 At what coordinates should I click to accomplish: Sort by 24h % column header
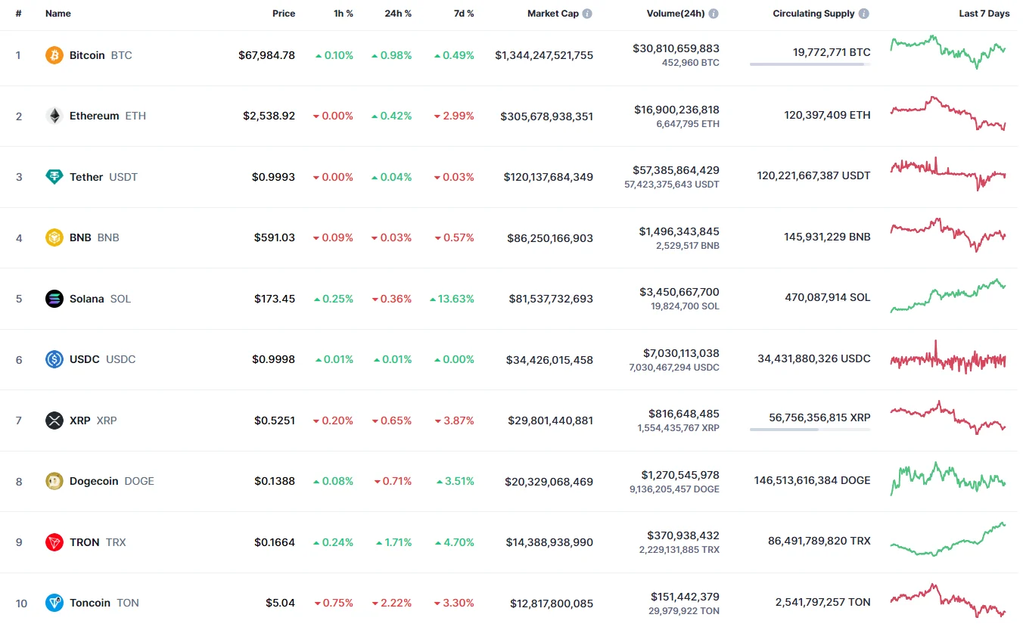point(397,14)
